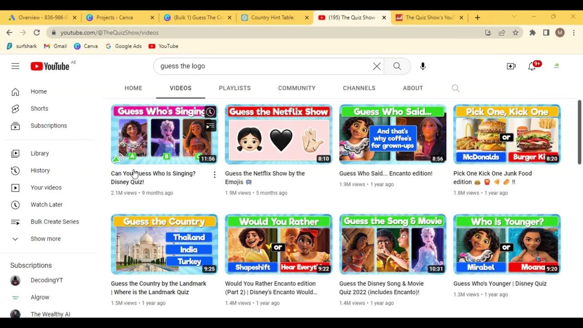
Task: Open the Guess the Country thumbnail
Action: point(164,244)
